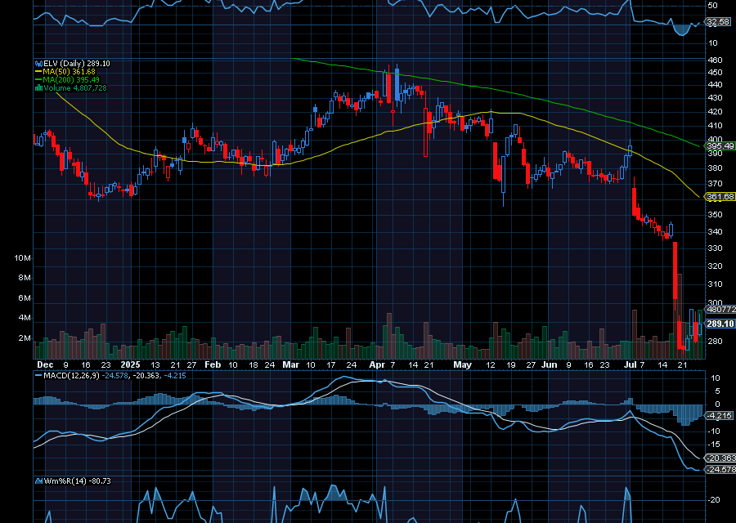Select the Wm%R(14) -80.73 indicator label
This screenshot has width=736, height=523.
click(x=78, y=481)
